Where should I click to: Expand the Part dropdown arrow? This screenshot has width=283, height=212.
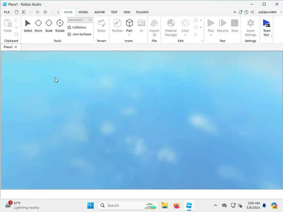[129, 35]
